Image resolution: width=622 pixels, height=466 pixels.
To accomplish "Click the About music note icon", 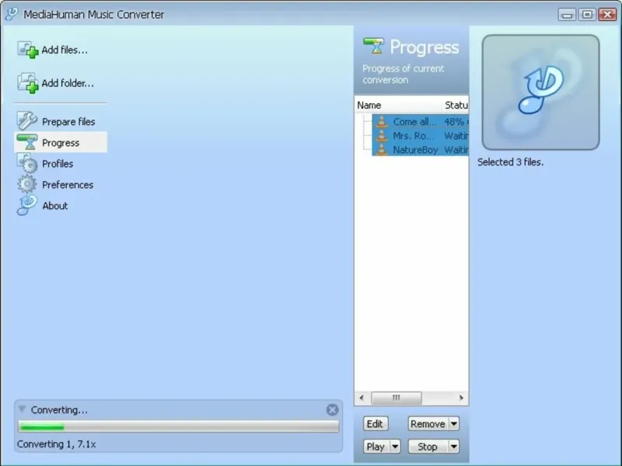I will 27,205.
